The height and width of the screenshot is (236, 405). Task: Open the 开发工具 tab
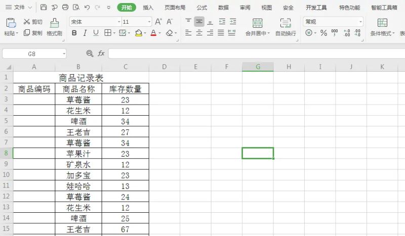click(x=316, y=8)
